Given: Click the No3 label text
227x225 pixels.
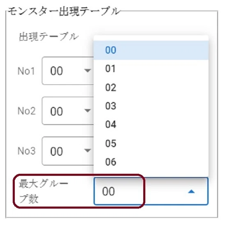Looking at the screenshot, I should click(x=27, y=151).
